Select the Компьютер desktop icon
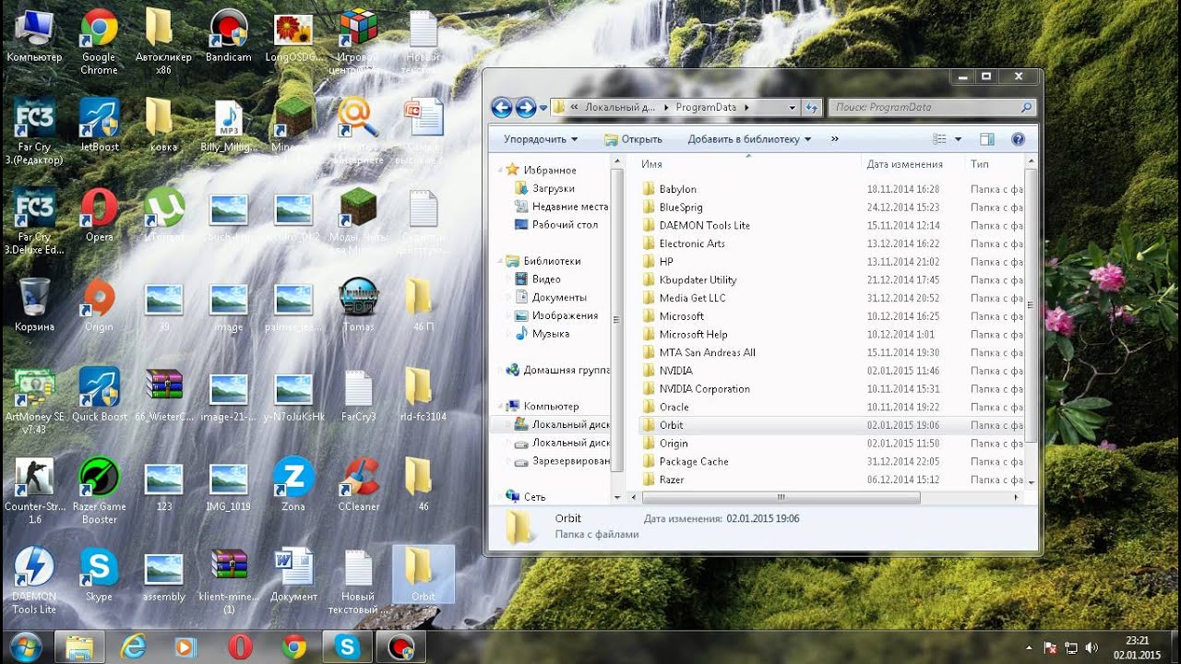The width and height of the screenshot is (1181, 664). point(35,36)
